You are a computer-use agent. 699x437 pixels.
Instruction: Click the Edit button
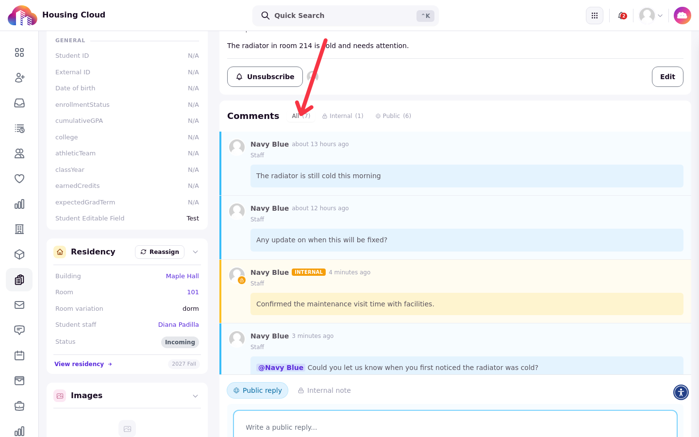[x=667, y=77]
